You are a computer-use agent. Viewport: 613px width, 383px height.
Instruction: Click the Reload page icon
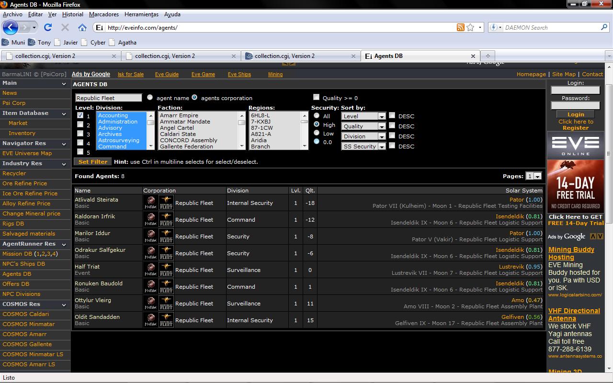coord(48,27)
